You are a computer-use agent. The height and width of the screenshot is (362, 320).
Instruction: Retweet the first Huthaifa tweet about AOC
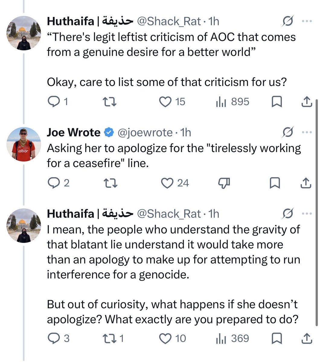pos(110,102)
